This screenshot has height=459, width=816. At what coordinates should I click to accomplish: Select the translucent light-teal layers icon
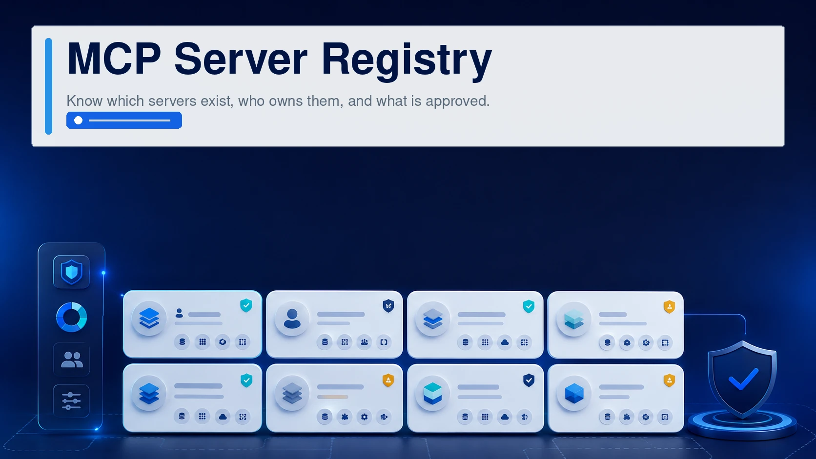[574, 319]
